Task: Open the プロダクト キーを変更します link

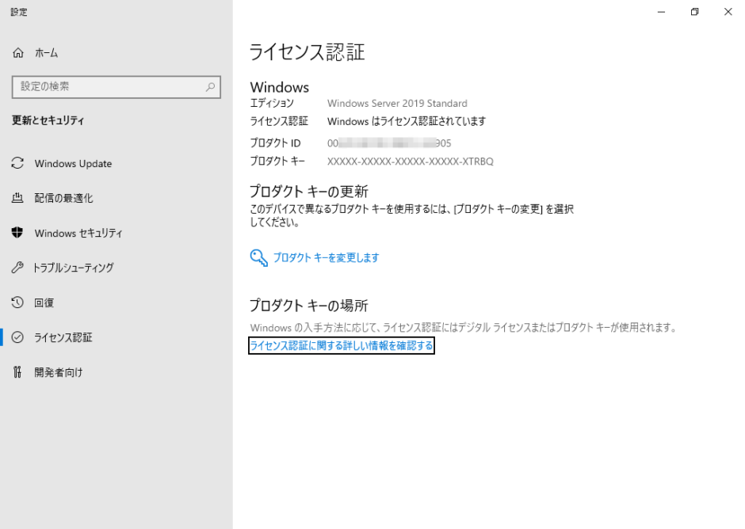Action: [x=326, y=258]
